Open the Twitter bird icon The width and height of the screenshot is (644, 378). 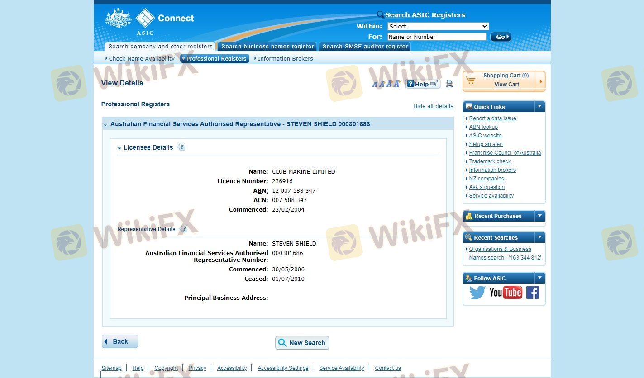click(477, 293)
